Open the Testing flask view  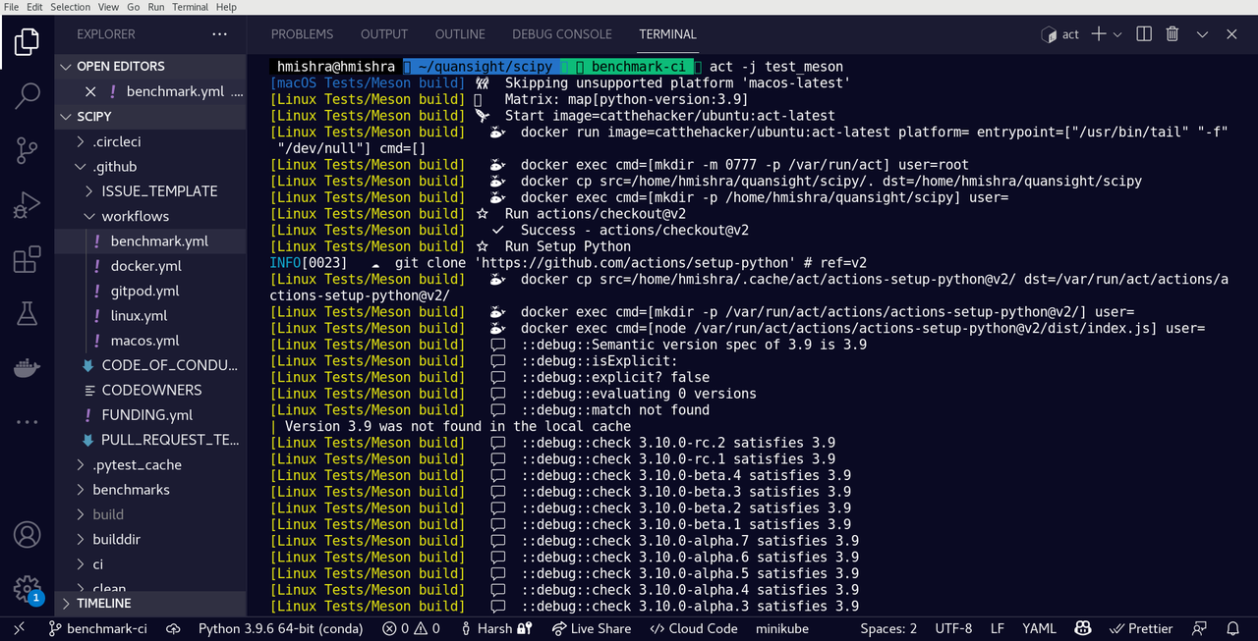click(x=27, y=314)
